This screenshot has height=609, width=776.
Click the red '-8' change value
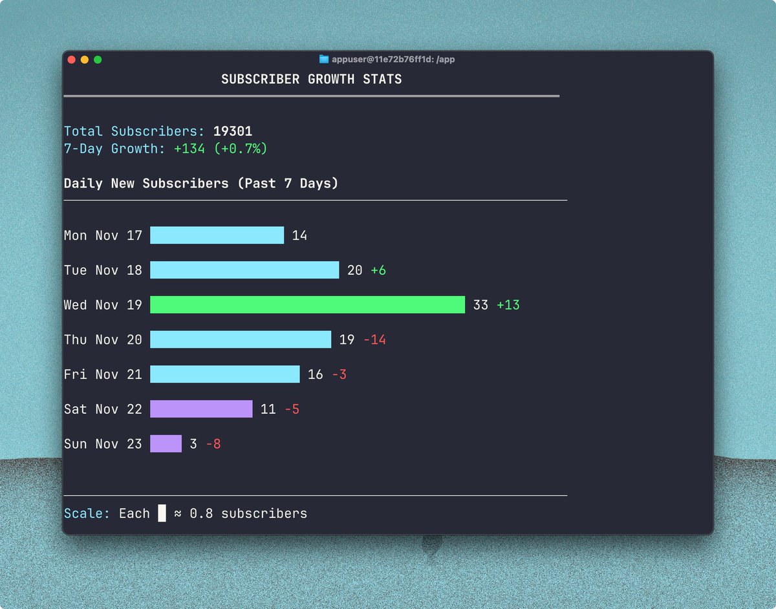pos(213,444)
